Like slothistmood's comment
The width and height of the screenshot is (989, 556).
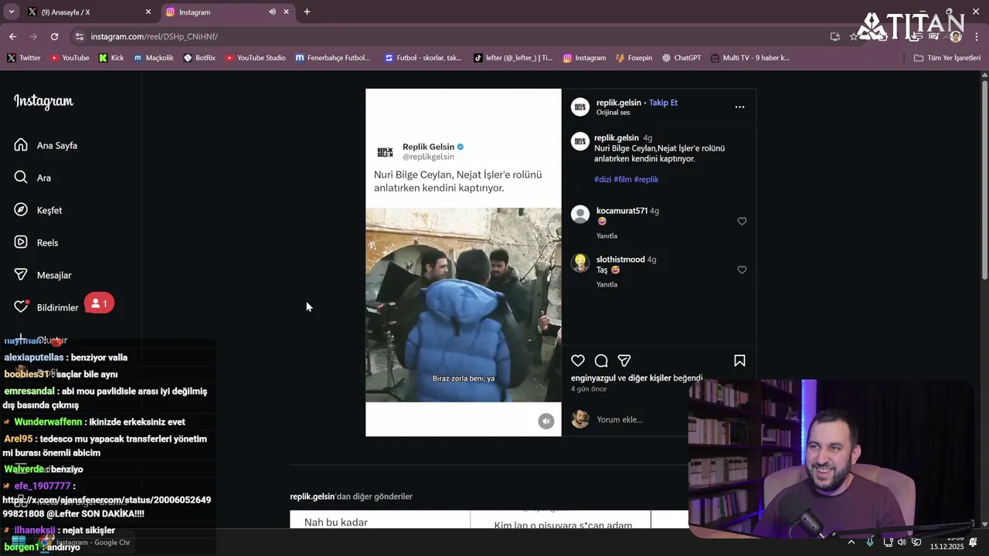[742, 270]
